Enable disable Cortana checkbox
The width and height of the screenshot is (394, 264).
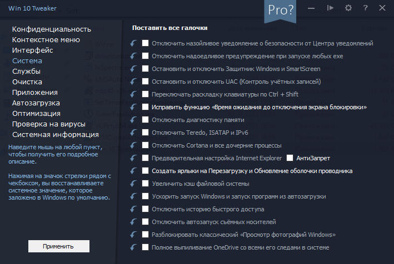click(145, 145)
